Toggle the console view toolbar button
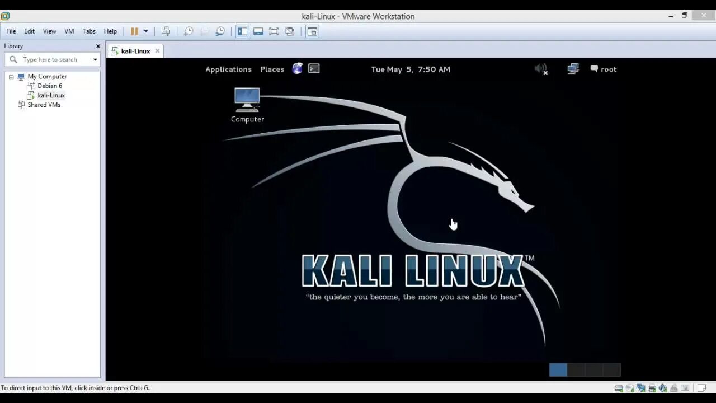This screenshot has height=403, width=716. (x=312, y=31)
